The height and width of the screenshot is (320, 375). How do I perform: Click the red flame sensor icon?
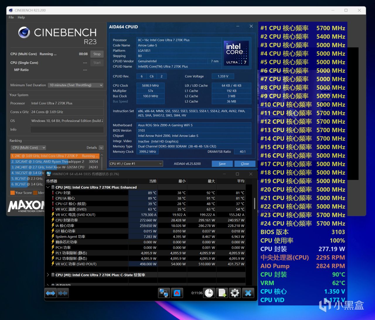[x=177, y=293]
